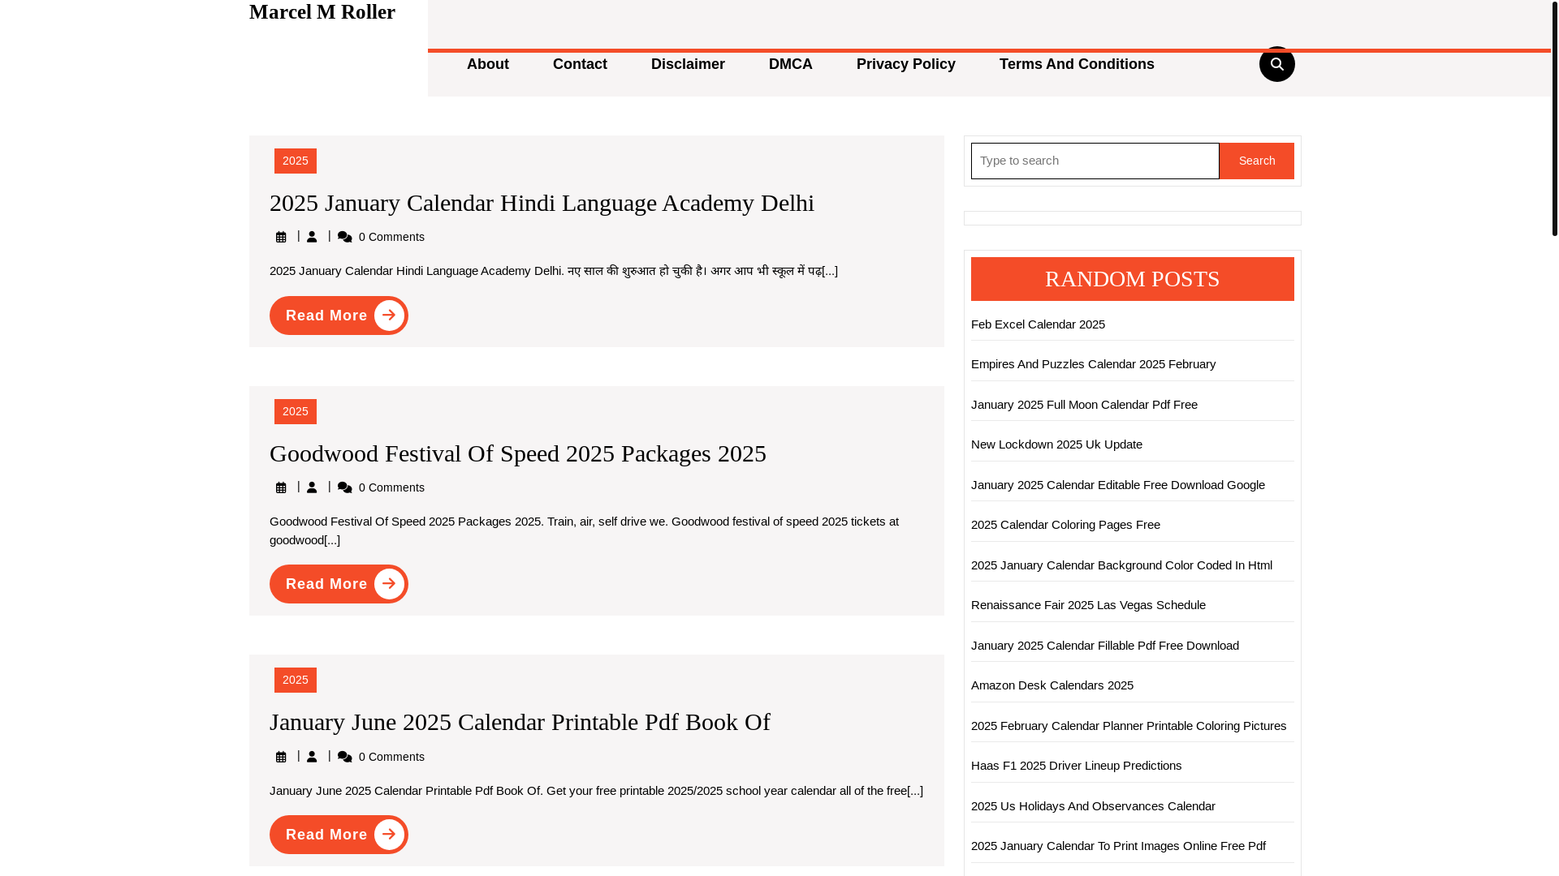Viewport: 1559px width, 876px height.
Task: Open 2025 January Calendar To Print Images Online
Action: [1118, 845]
